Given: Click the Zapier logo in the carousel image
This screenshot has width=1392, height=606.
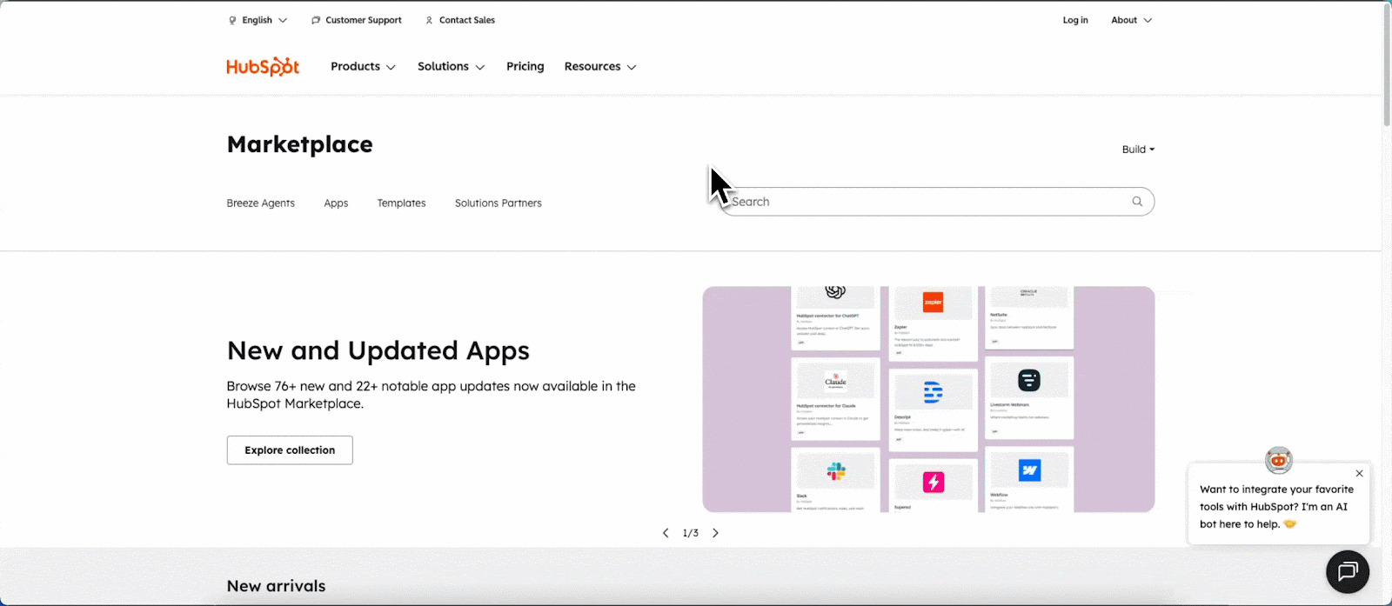Looking at the screenshot, I should coord(934,303).
